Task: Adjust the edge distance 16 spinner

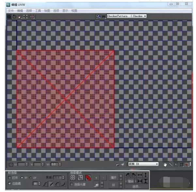Action: tap(40, 184)
